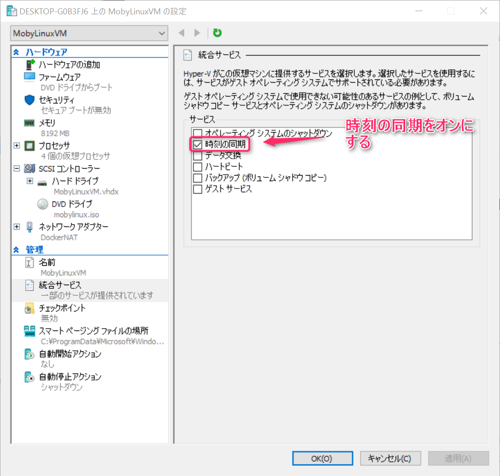
Task: Click the DockerNAT network label
Action: click(x=59, y=238)
